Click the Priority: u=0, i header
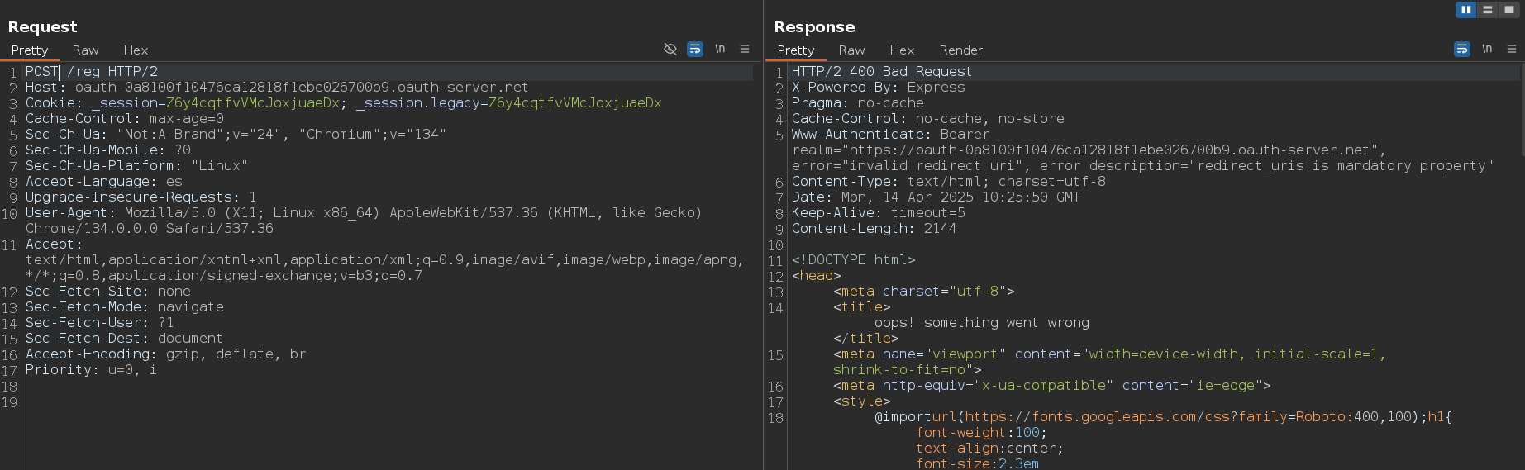 tap(91, 370)
